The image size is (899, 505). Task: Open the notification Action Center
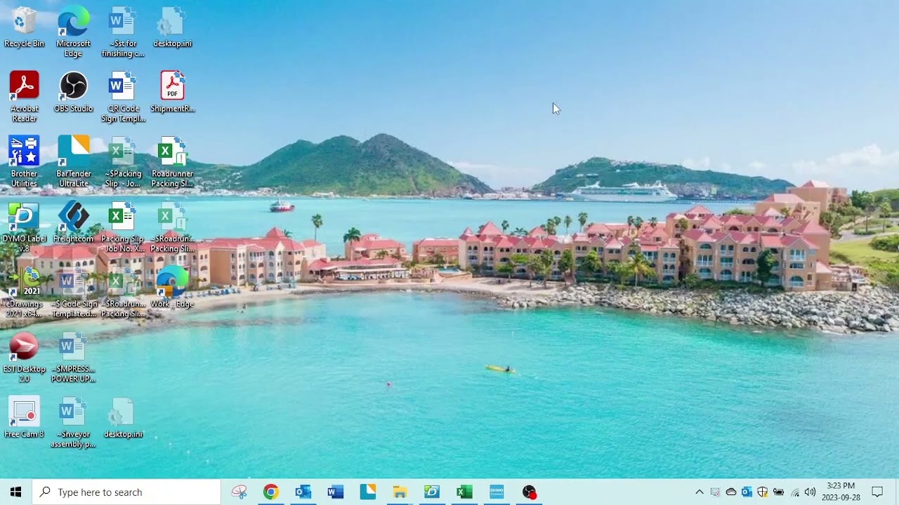coord(877,492)
